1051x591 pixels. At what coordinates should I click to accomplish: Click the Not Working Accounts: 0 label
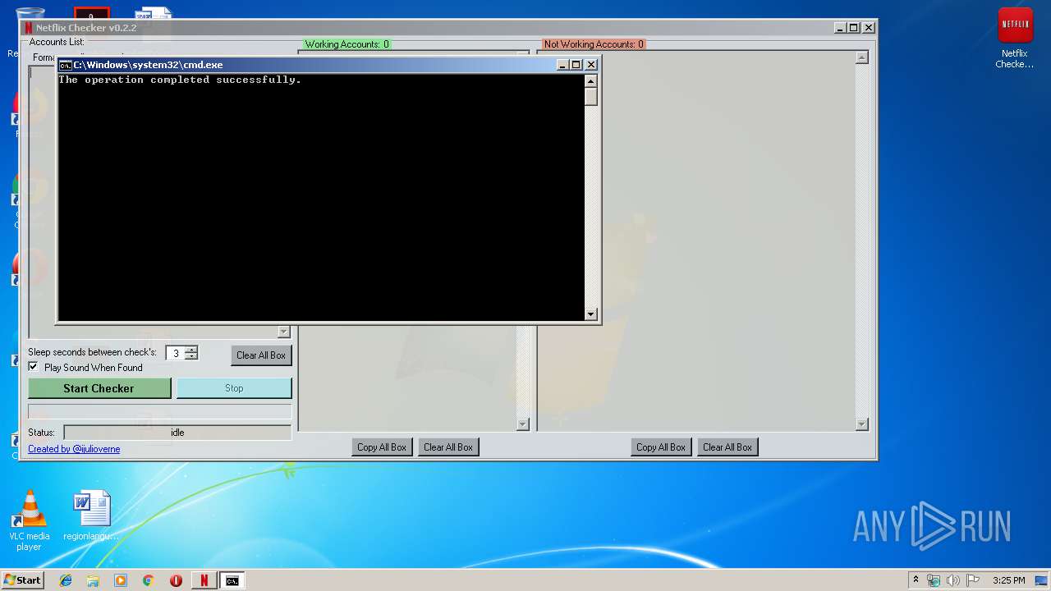point(594,44)
